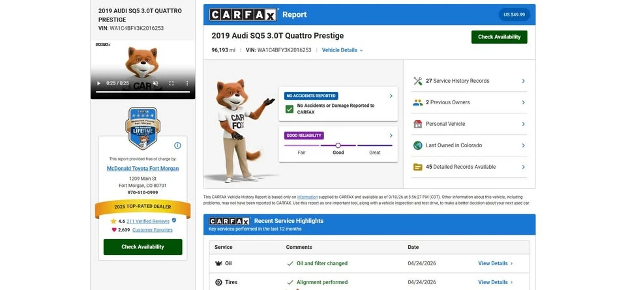Open video fullscreen mode

(171, 83)
